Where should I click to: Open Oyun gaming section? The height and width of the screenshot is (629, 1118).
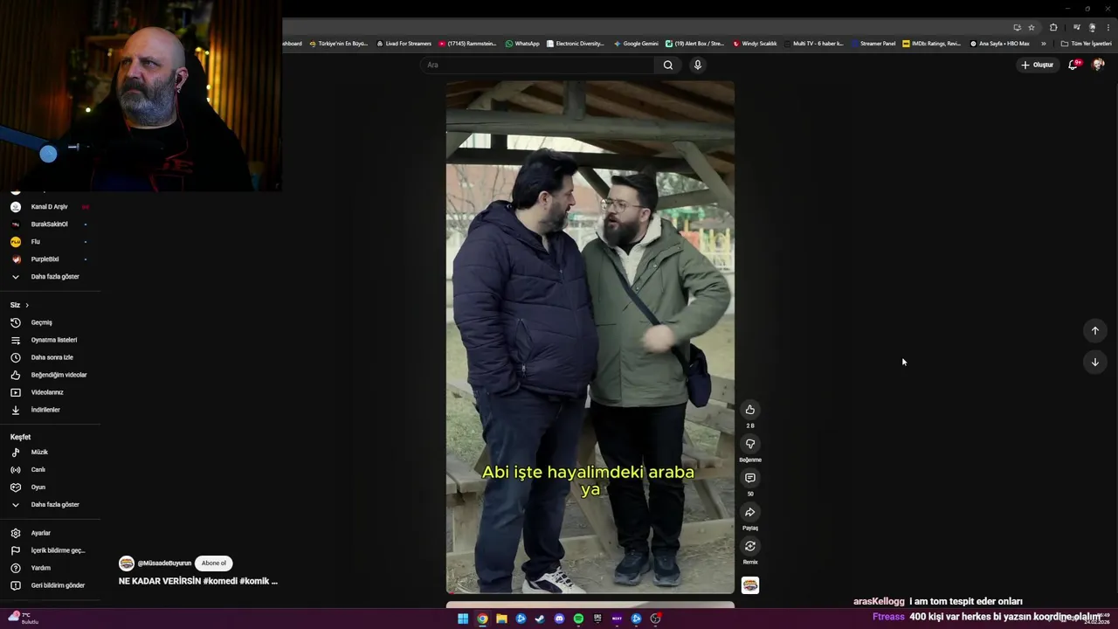(51, 487)
